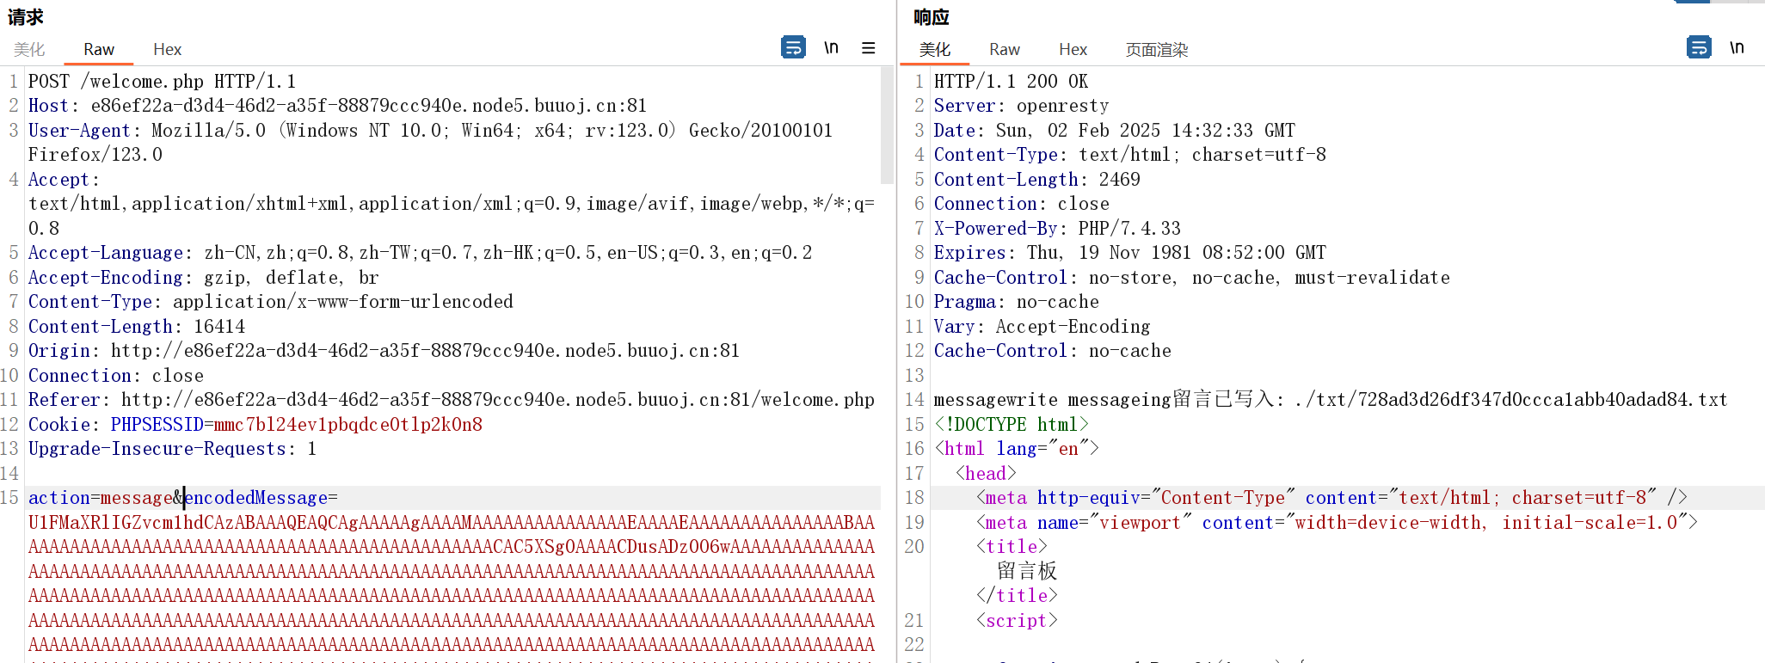
Task: Click the <script> tag line in response
Action: [1017, 621]
